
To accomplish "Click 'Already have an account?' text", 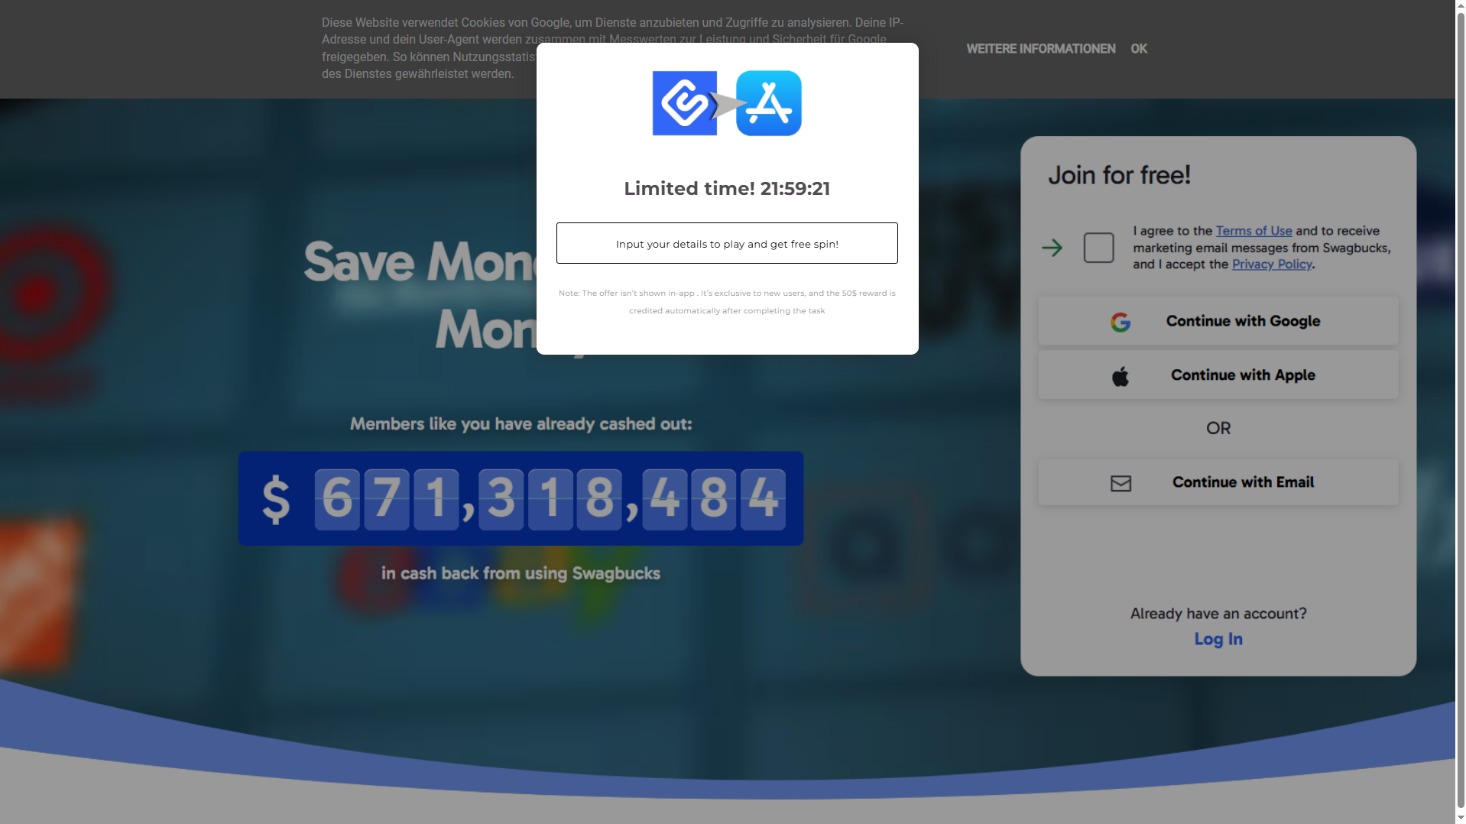I will [x=1218, y=614].
